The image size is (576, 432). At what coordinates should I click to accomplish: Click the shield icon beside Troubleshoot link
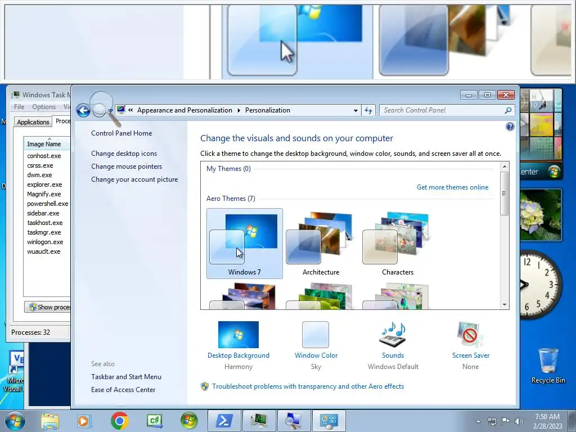(x=205, y=386)
